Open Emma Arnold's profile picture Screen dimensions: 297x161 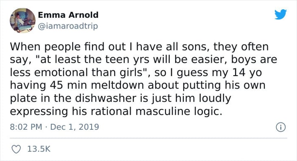[22, 21]
